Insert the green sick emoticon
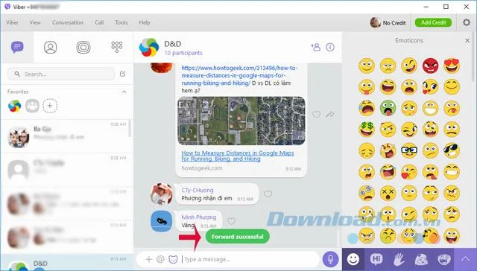The image size is (477, 271). (388, 108)
